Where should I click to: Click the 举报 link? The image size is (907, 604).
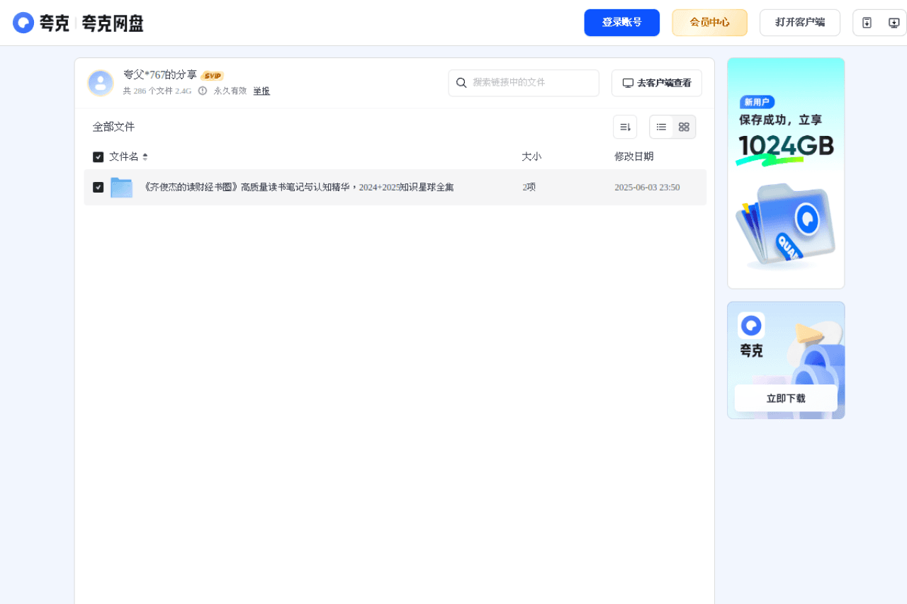(261, 91)
